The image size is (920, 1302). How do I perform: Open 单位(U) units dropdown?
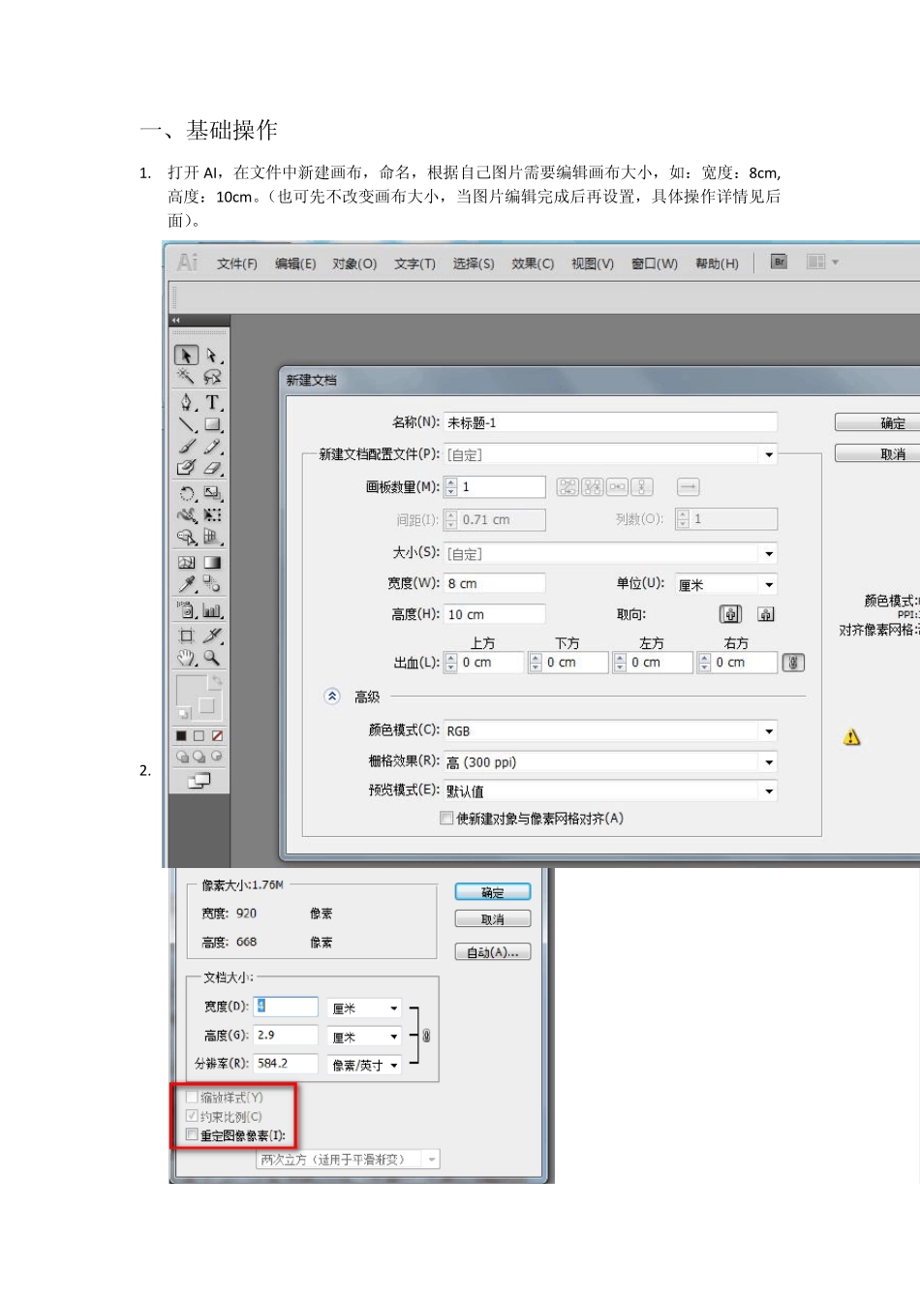(x=726, y=584)
